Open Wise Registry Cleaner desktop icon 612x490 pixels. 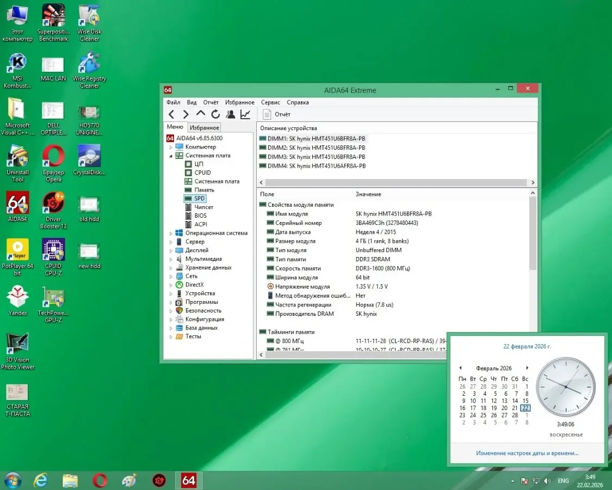point(89,71)
